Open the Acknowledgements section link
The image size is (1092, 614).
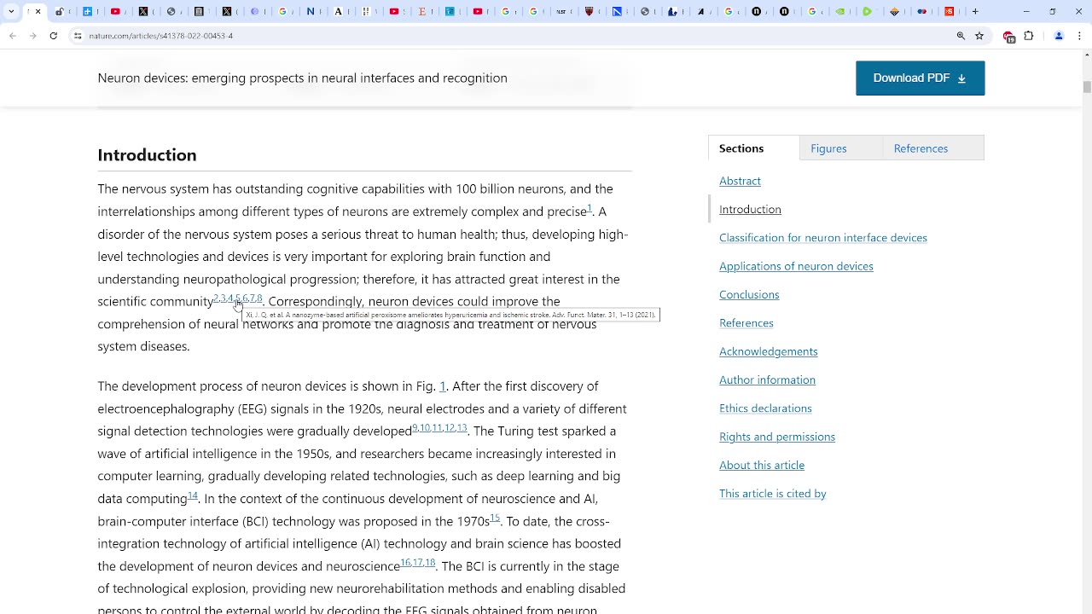769,351
